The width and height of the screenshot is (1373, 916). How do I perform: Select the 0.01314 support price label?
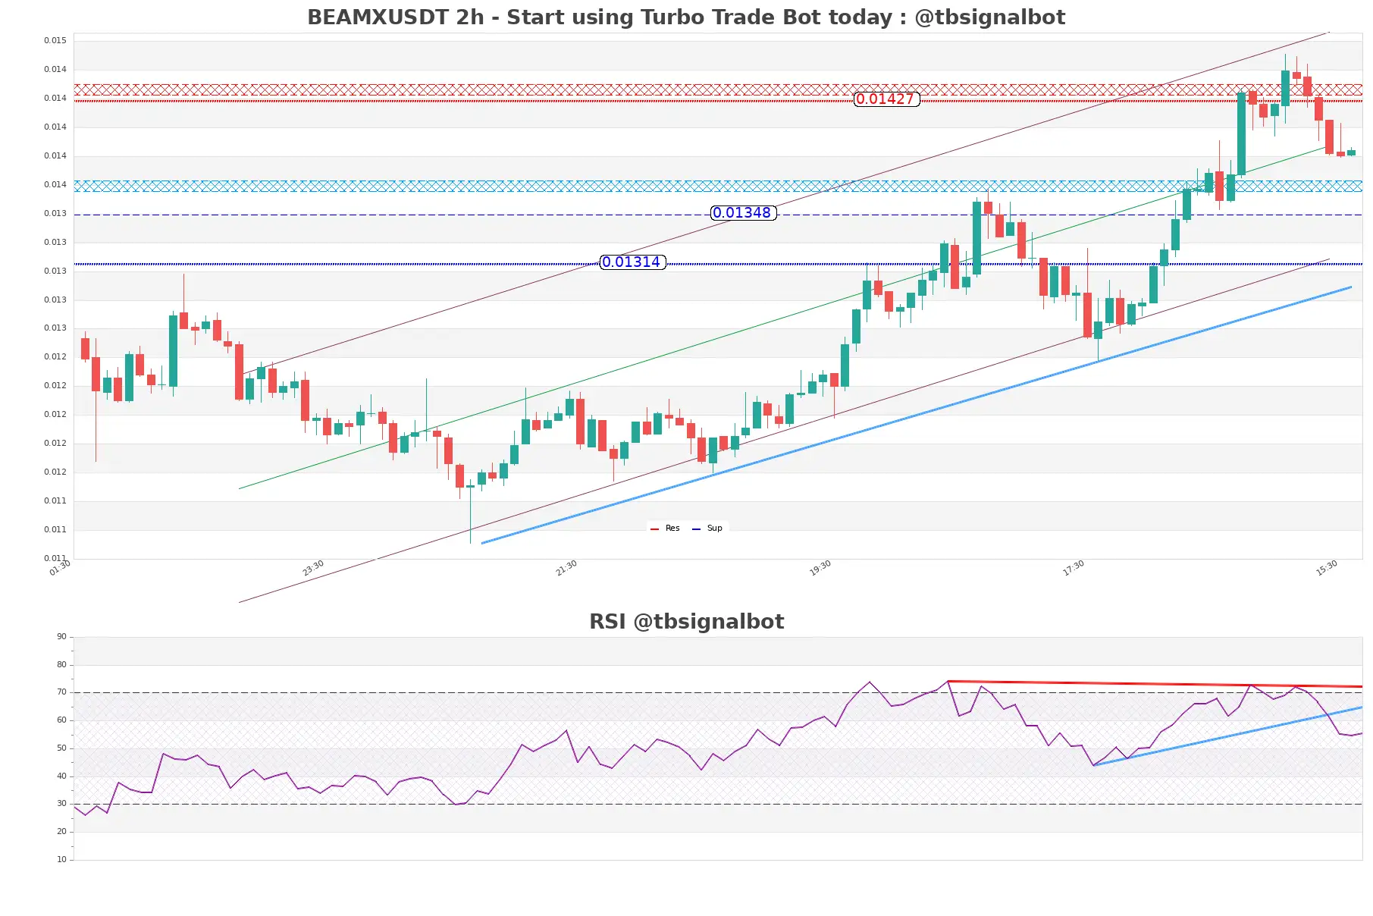632,262
